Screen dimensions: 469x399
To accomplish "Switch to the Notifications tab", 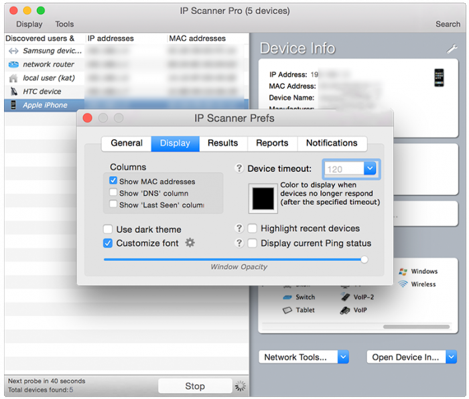I will pyautogui.click(x=331, y=143).
